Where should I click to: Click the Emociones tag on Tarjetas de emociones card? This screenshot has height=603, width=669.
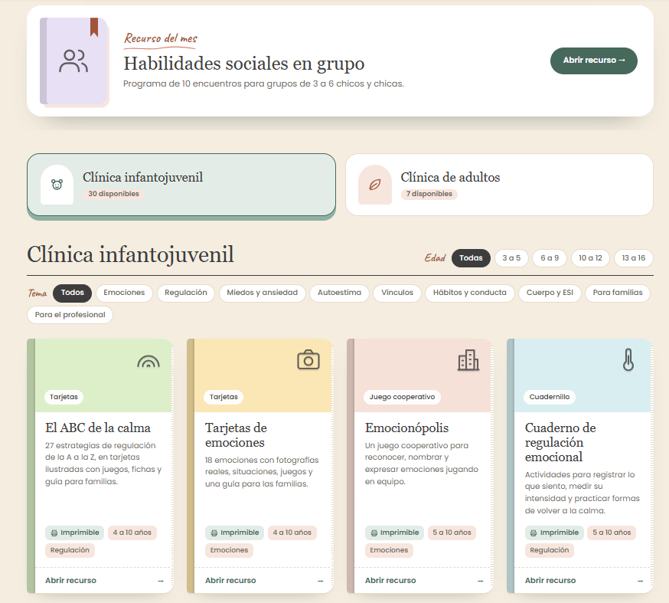pos(229,550)
